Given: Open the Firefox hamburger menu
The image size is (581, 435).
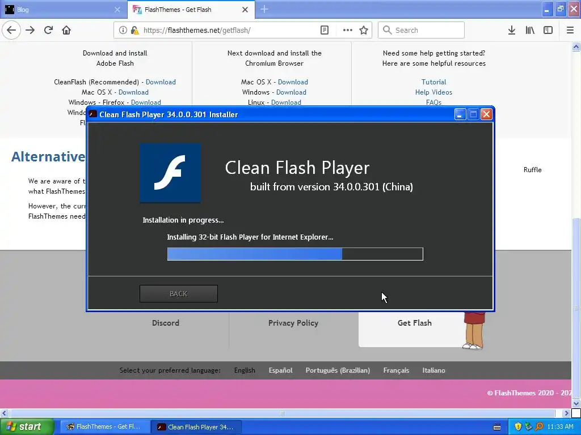Looking at the screenshot, I should 570,31.
